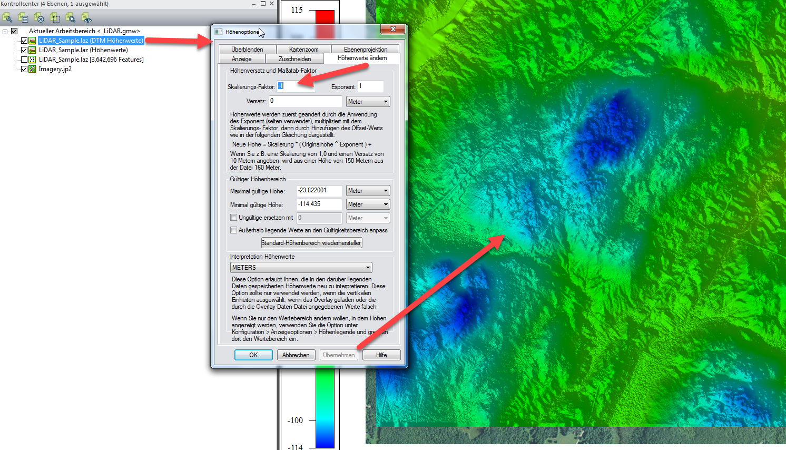Click elevation icon of LiDAR_Sample.laz (Höhenwerte) layer

[x=32, y=50]
